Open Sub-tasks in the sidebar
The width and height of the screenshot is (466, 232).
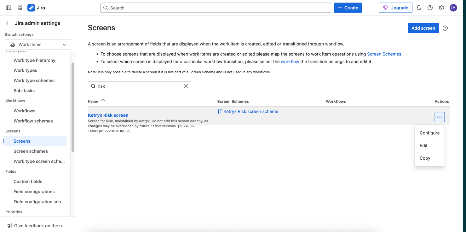[24, 91]
